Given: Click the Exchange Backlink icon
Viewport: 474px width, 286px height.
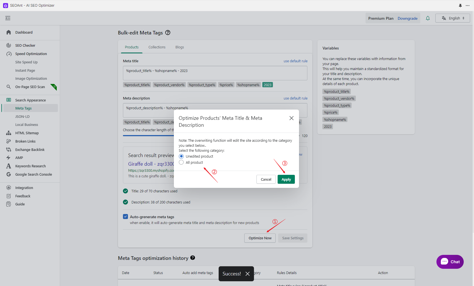Looking at the screenshot, I should pyautogui.click(x=9, y=150).
